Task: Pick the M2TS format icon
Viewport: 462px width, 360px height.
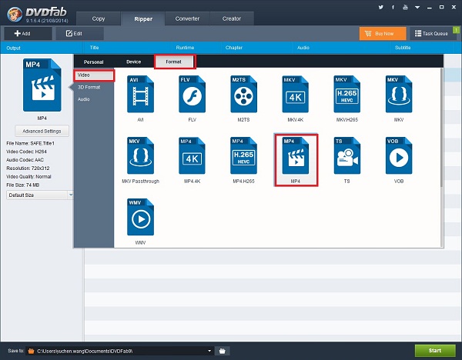Action: 243,94
